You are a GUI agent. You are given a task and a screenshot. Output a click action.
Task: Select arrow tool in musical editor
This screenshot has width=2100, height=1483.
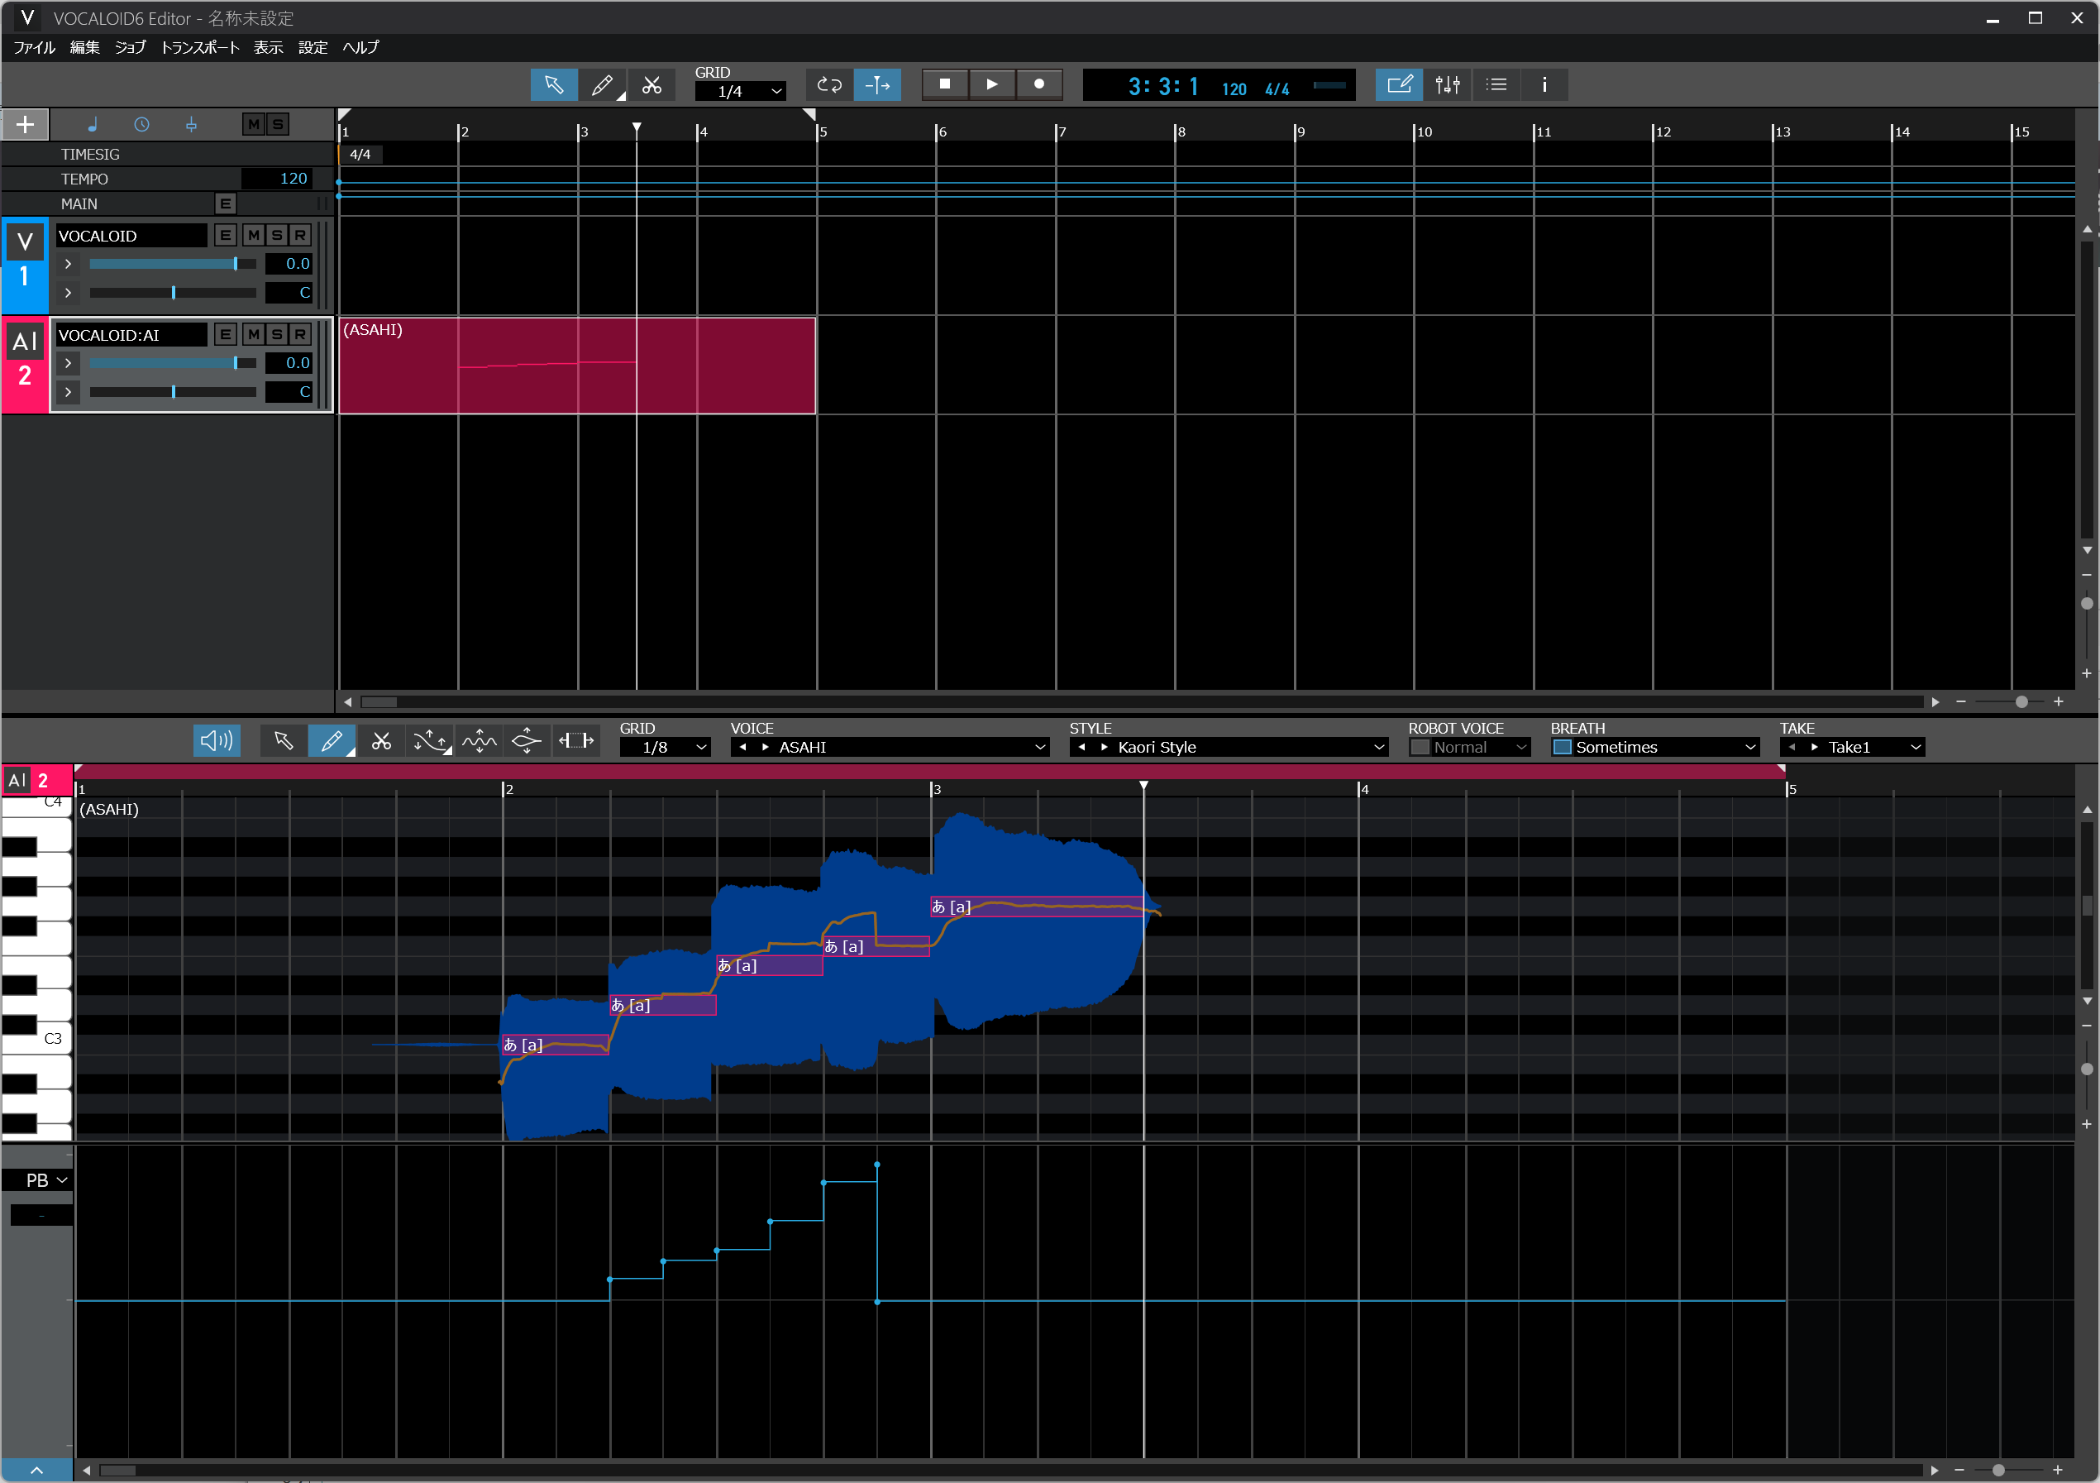[284, 741]
